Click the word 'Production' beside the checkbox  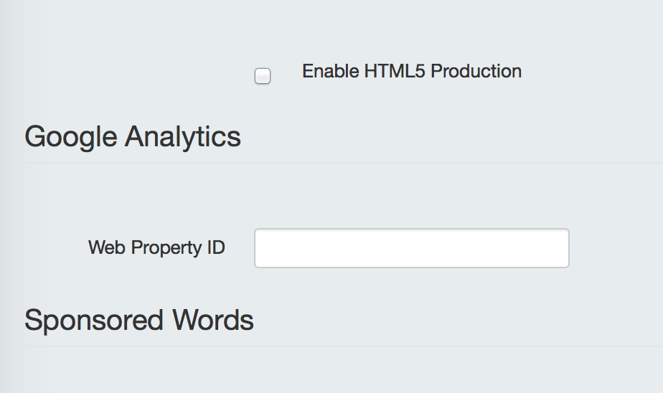pyautogui.click(x=476, y=71)
